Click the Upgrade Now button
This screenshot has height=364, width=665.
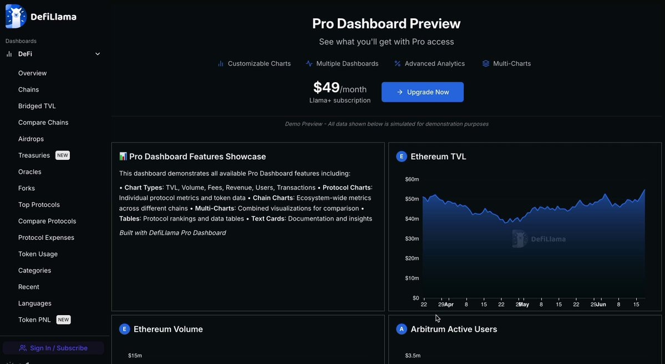click(423, 92)
